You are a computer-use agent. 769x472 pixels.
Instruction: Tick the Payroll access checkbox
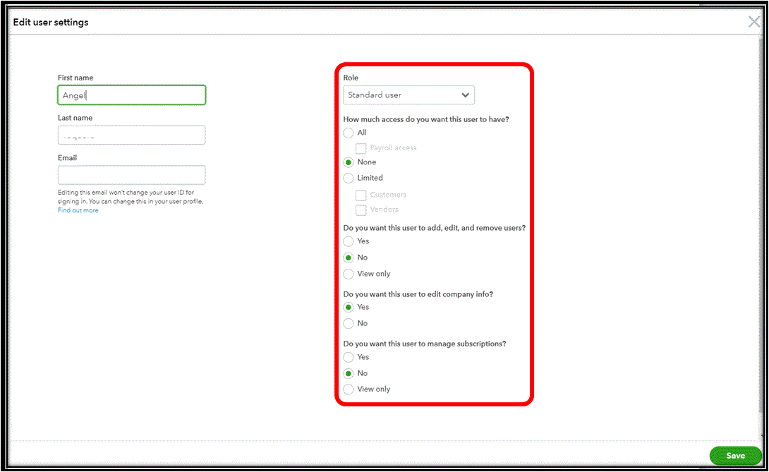(361, 148)
